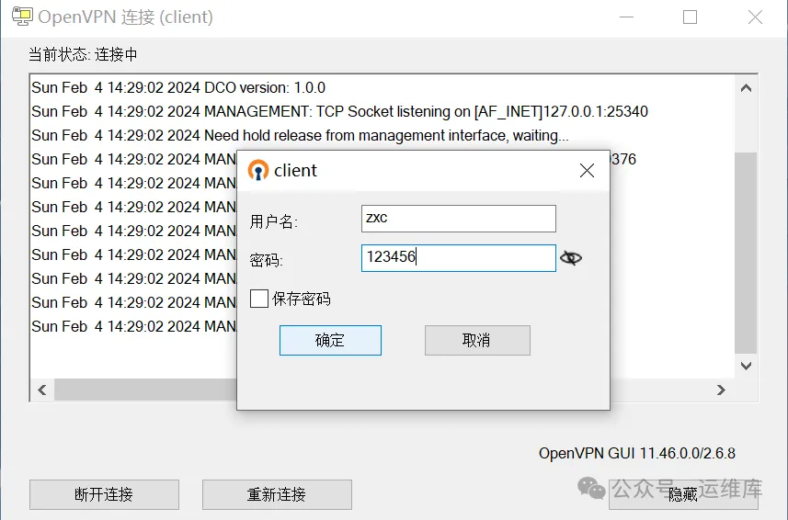Click the 断开连接 button

(x=104, y=494)
